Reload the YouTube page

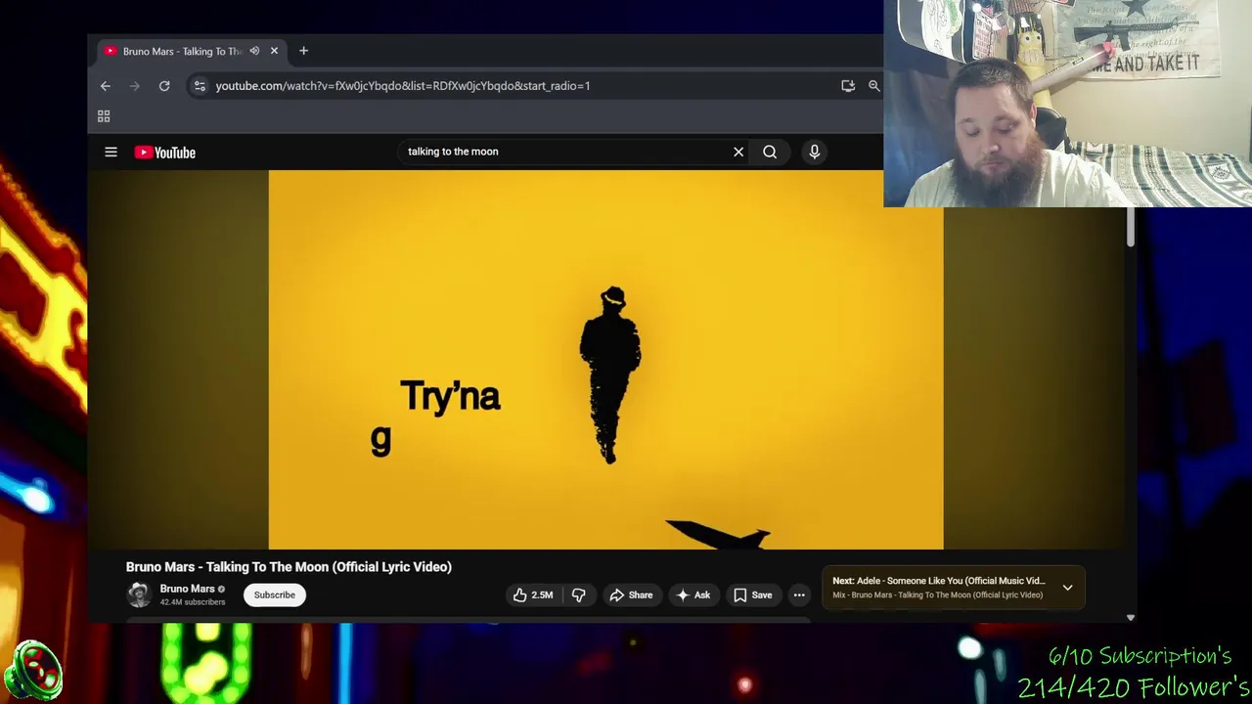pyautogui.click(x=164, y=86)
